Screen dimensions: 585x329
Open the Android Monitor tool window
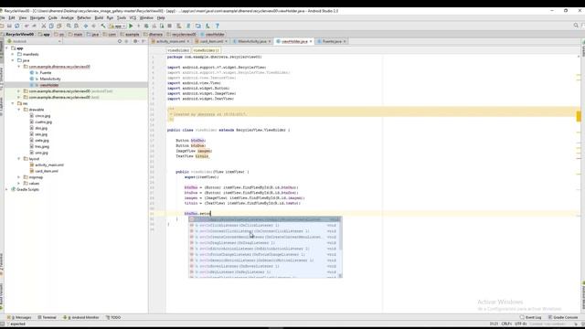pyautogui.click(x=81, y=317)
